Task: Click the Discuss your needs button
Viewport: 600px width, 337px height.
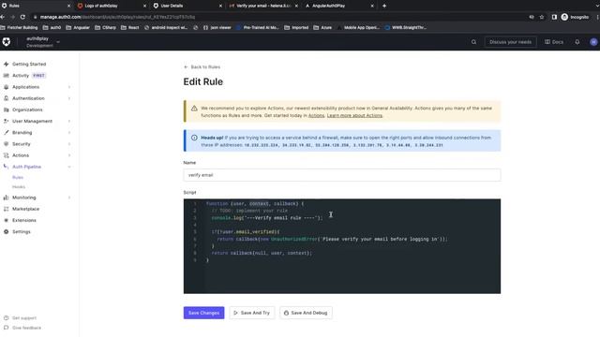Action: click(x=510, y=42)
